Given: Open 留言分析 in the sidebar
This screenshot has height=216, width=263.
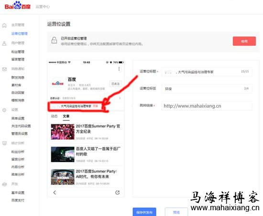Looking at the screenshot, I should [x=18, y=159].
